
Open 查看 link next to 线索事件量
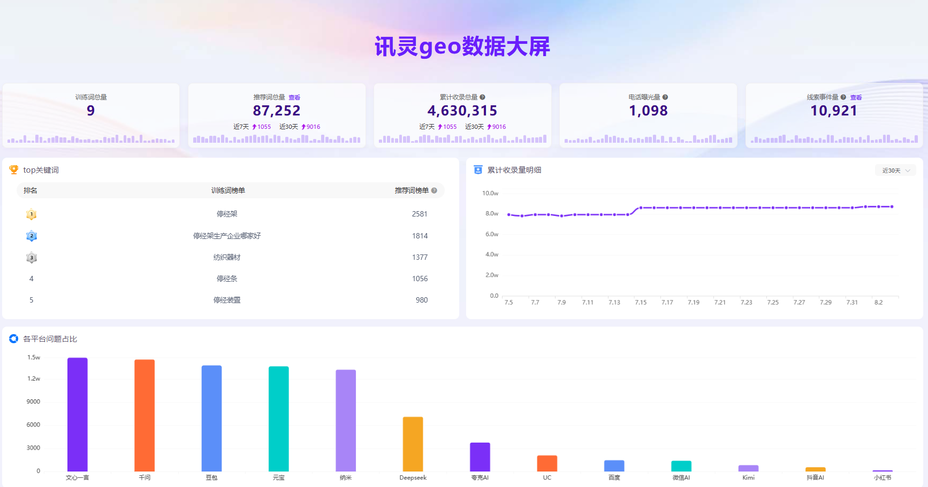[856, 97]
